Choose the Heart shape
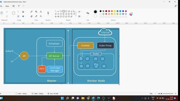180x101 pixels. pos(69,17)
